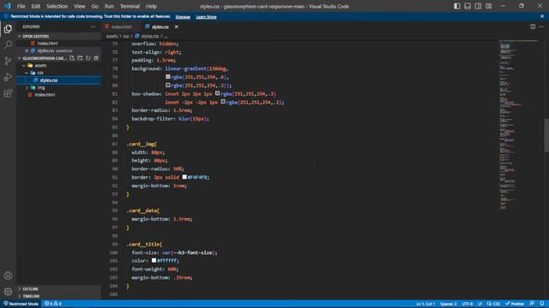Collapse the GLASSMORPHISM-CAR project section

pyautogui.click(x=20, y=58)
